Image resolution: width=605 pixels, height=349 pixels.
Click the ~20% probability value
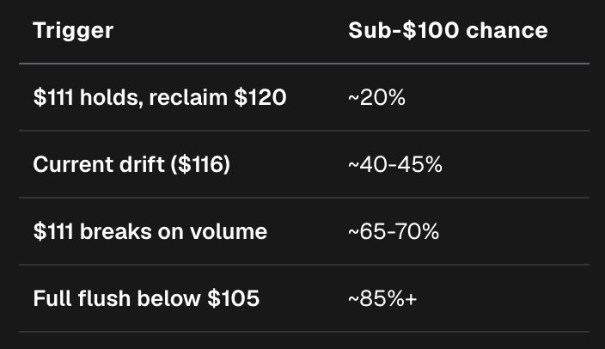pyautogui.click(x=376, y=97)
